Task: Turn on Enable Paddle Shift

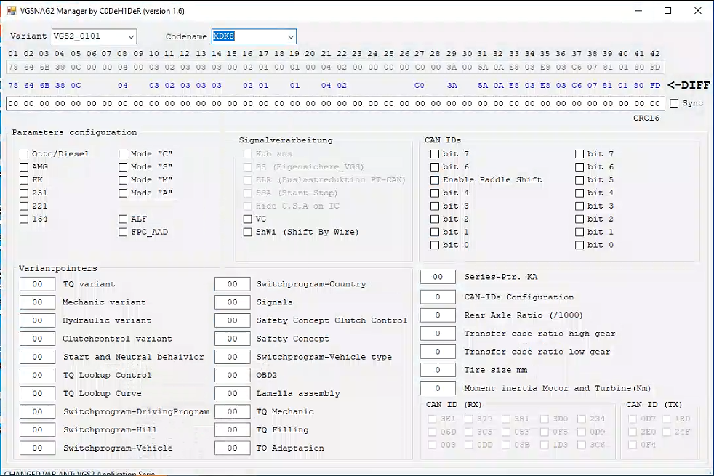Action: pyautogui.click(x=435, y=180)
